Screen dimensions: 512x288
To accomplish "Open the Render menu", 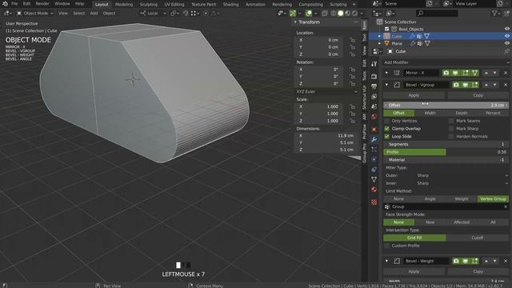I will (x=42, y=4).
